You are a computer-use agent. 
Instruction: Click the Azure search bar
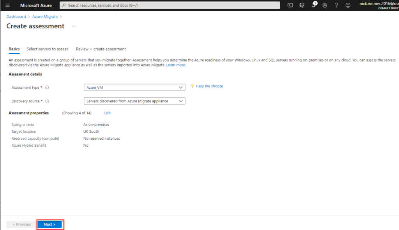point(169,5)
